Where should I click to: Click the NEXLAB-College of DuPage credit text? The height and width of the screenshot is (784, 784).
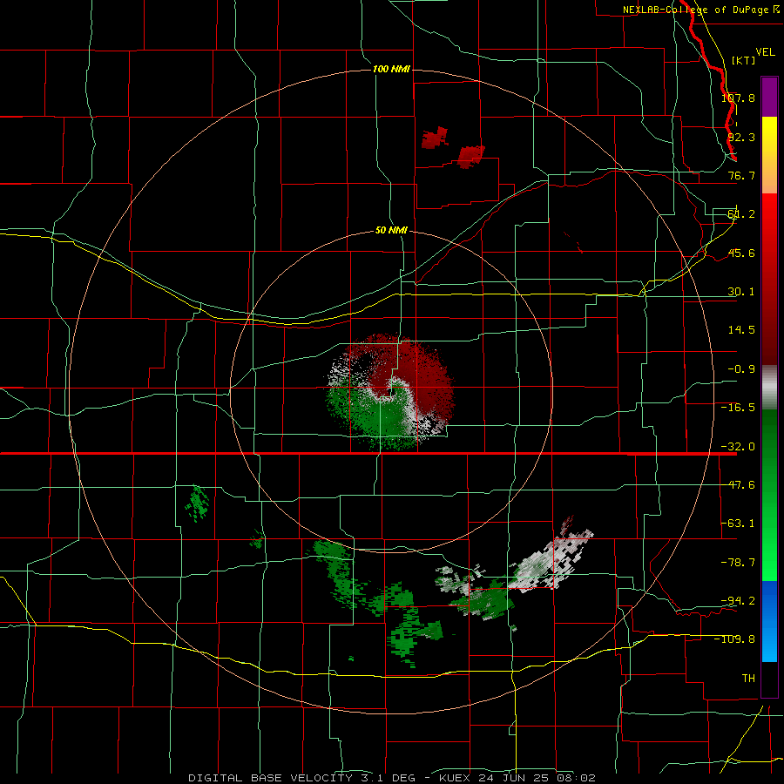coord(695,10)
